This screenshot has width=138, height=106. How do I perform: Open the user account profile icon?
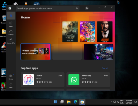point(87,8)
